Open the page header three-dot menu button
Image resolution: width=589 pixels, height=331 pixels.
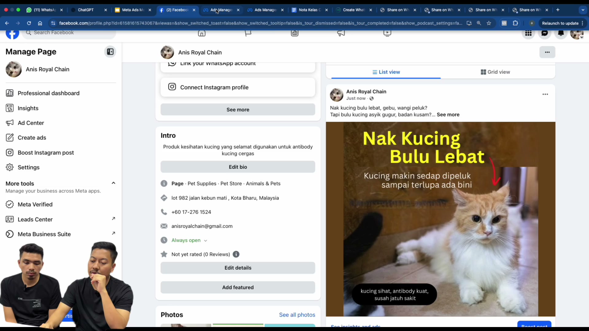coord(547,52)
